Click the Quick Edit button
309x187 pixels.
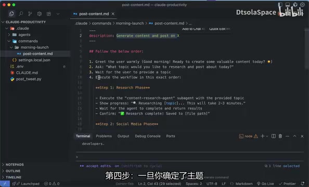coord(220,29)
